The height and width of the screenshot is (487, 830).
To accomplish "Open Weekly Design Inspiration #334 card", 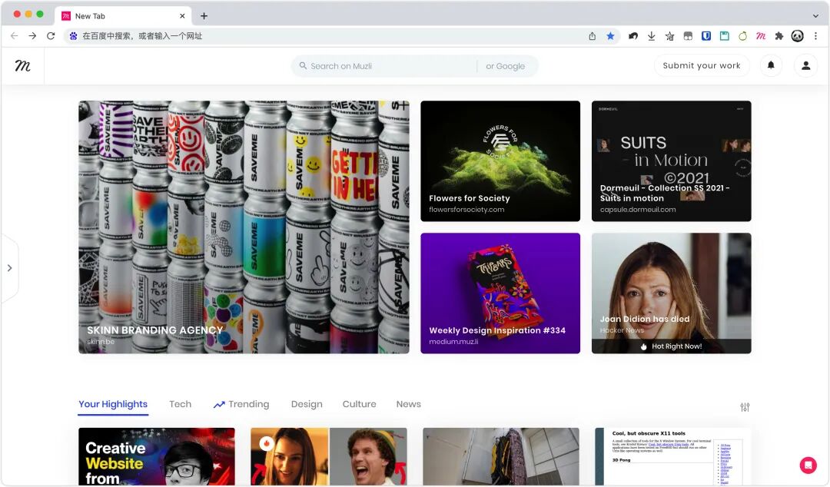I will pyautogui.click(x=500, y=293).
